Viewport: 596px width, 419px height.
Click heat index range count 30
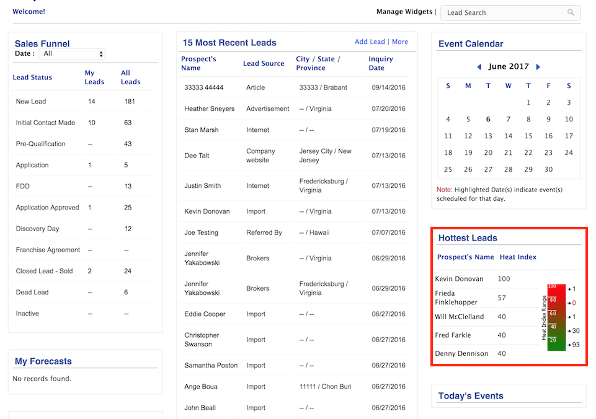pyautogui.click(x=576, y=331)
